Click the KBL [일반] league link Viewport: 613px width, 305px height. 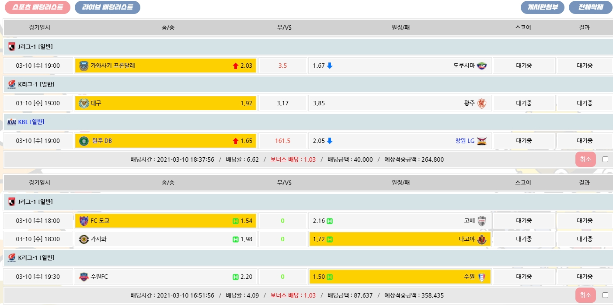[31, 122]
